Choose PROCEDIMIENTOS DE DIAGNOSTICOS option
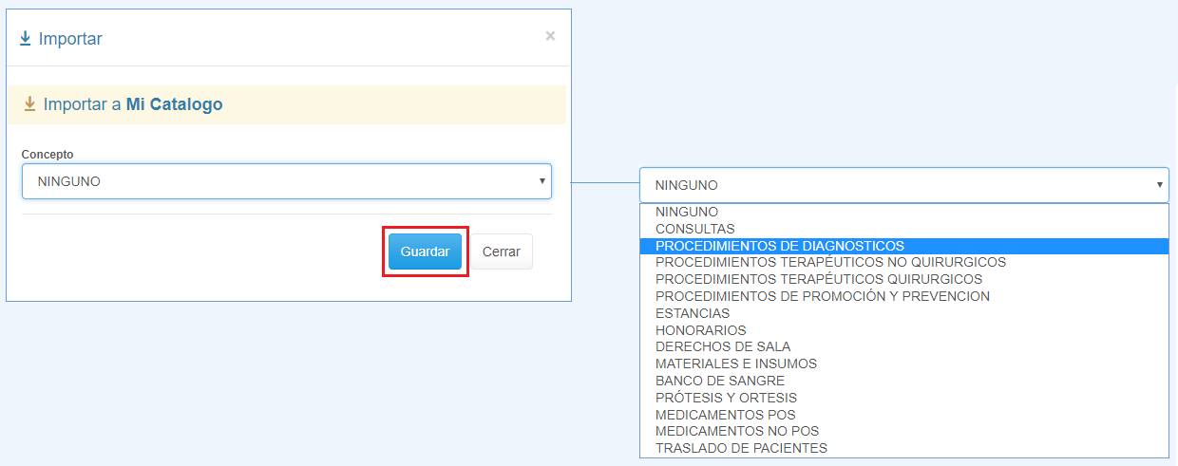 pos(779,246)
